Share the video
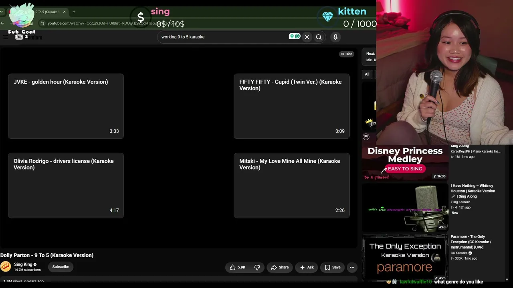Viewport: 513px width, 288px height. pos(280,267)
